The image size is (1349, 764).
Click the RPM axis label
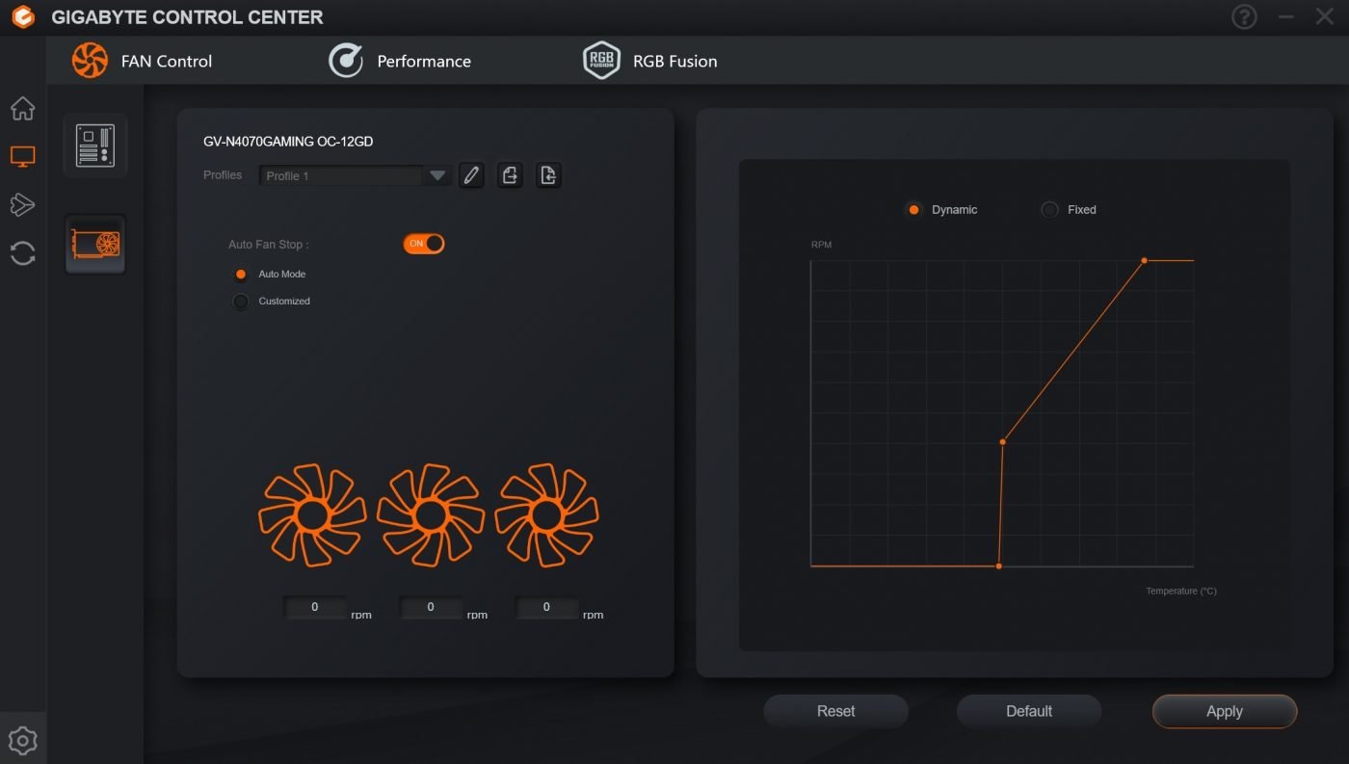pyautogui.click(x=821, y=245)
